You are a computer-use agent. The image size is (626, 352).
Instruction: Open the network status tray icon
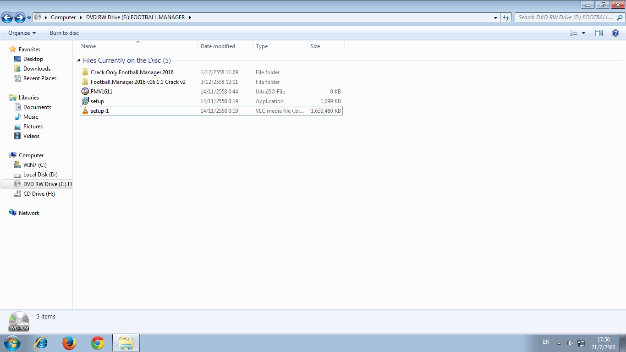tap(582, 343)
